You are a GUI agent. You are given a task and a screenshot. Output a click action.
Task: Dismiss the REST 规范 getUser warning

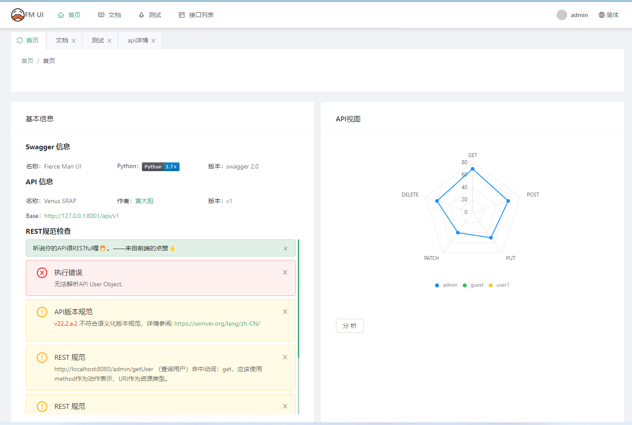(x=285, y=357)
